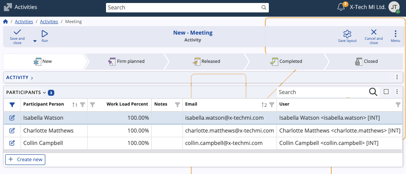
Task: Click Cancel and close icon
Action: pyautogui.click(x=374, y=32)
